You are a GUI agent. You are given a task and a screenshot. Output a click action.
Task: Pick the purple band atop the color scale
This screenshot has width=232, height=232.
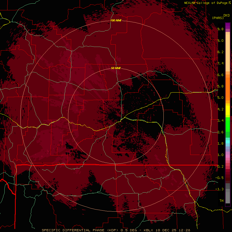coord(228,26)
